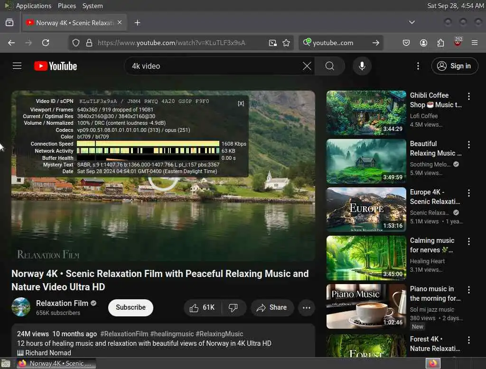486x369 pixels.
Task: Close the Norway 4K tab
Action: [120, 23]
